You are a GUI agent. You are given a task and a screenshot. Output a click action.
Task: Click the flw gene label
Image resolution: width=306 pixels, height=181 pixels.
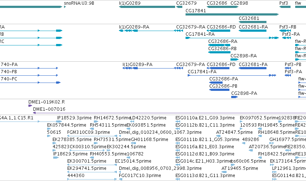point(298,3)
